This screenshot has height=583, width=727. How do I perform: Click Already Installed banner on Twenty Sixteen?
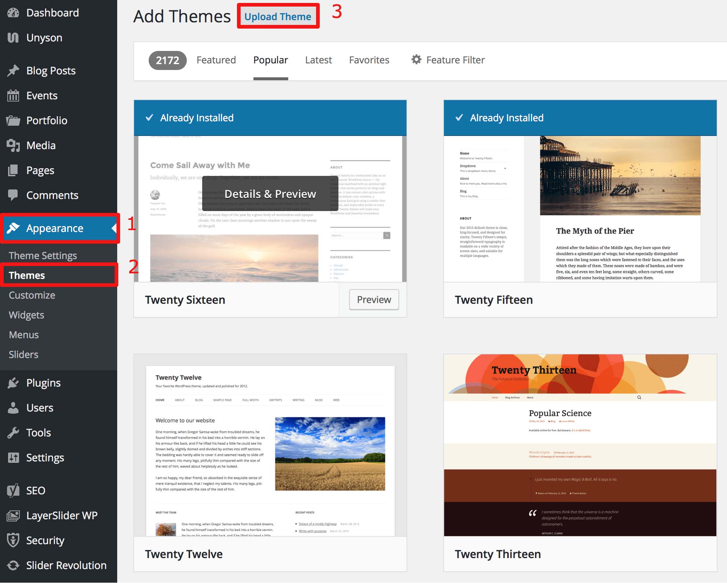(270, 118)
